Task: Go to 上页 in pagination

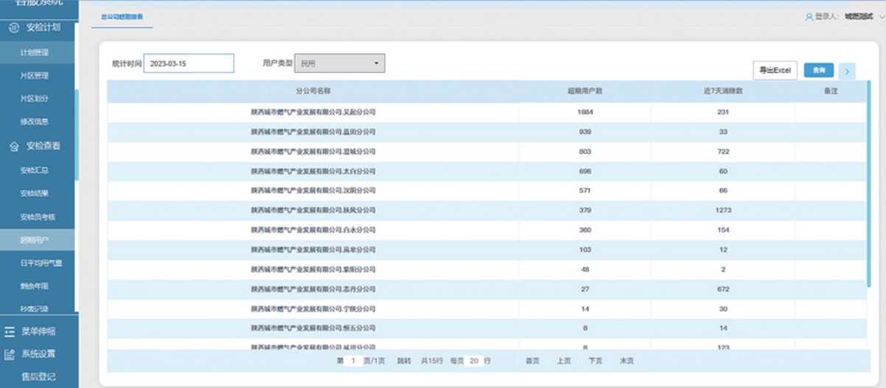Action: coord(564,361)
